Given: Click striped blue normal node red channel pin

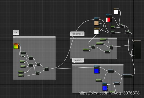Looking at the screenshot, I should coord(108,86).
